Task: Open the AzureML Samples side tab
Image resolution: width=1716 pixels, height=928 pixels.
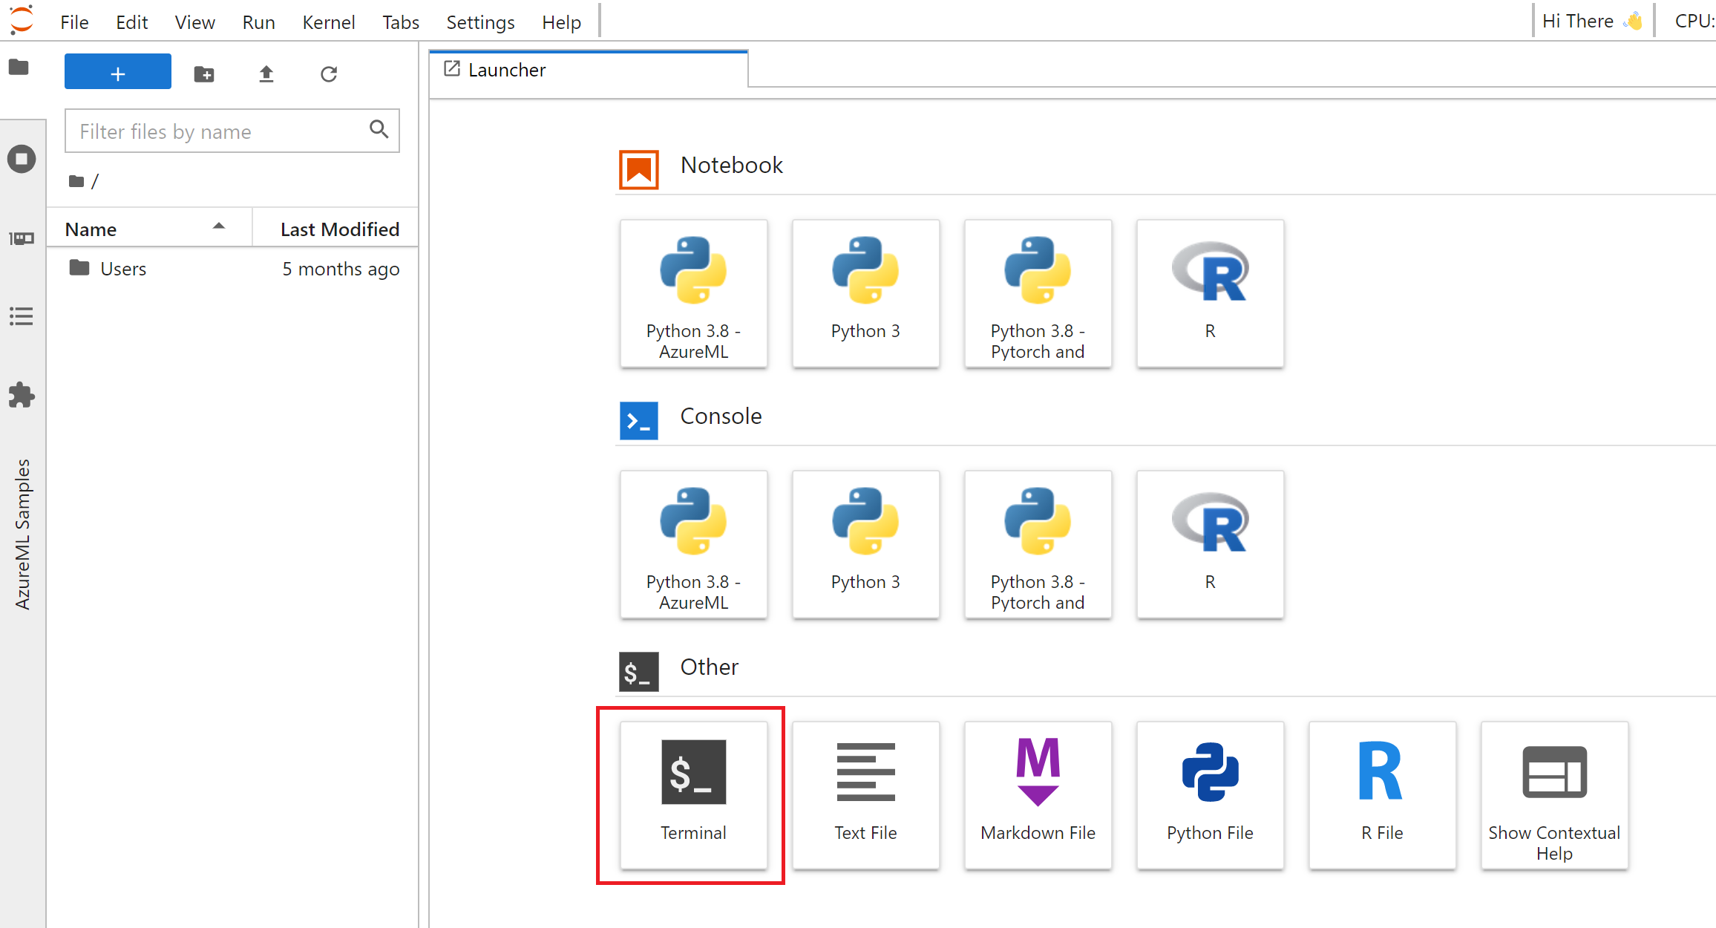Action: 23,535
